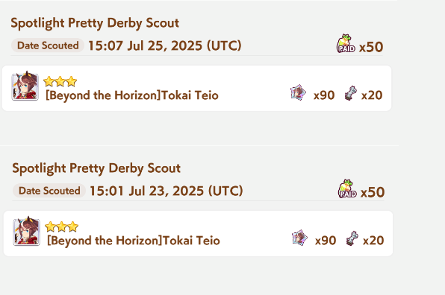
Task: Select the first Spotlight Pretty Derby Scout heading
Action: tap(95, 23)
